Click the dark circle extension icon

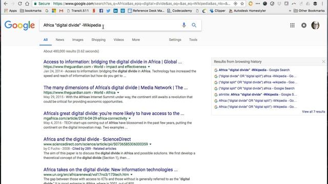[265, 4]
